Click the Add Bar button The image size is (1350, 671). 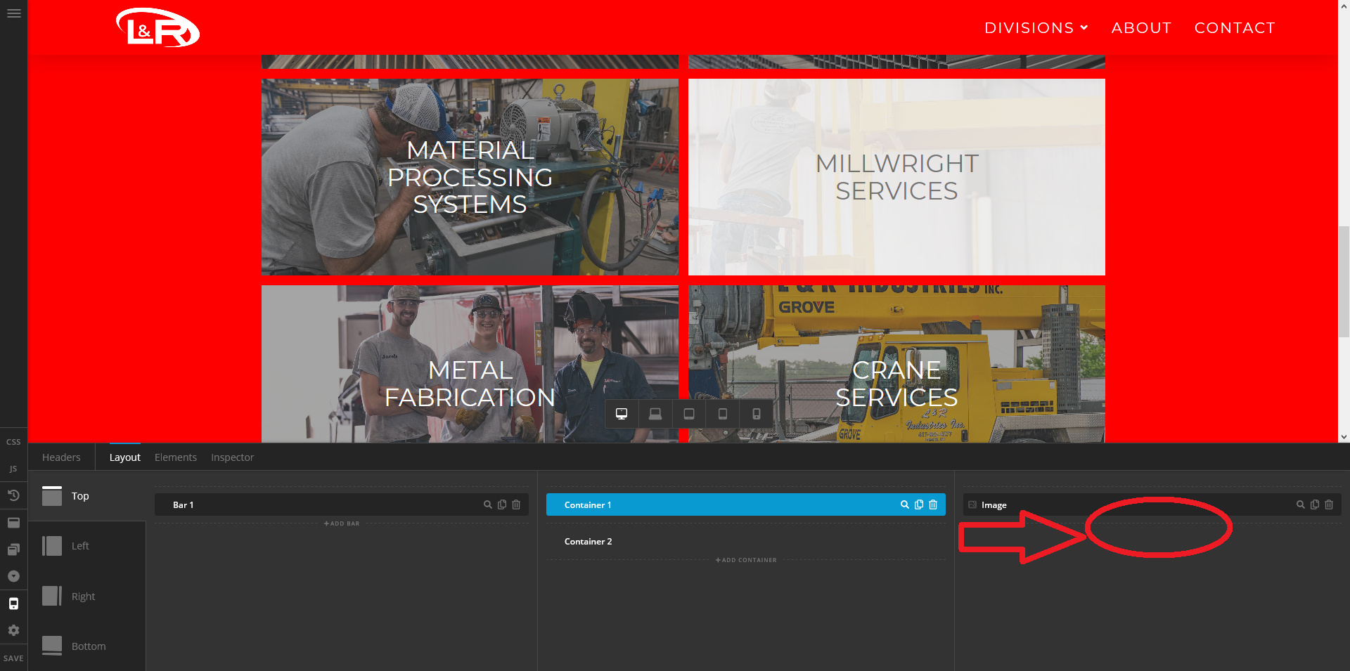(342, 523)
